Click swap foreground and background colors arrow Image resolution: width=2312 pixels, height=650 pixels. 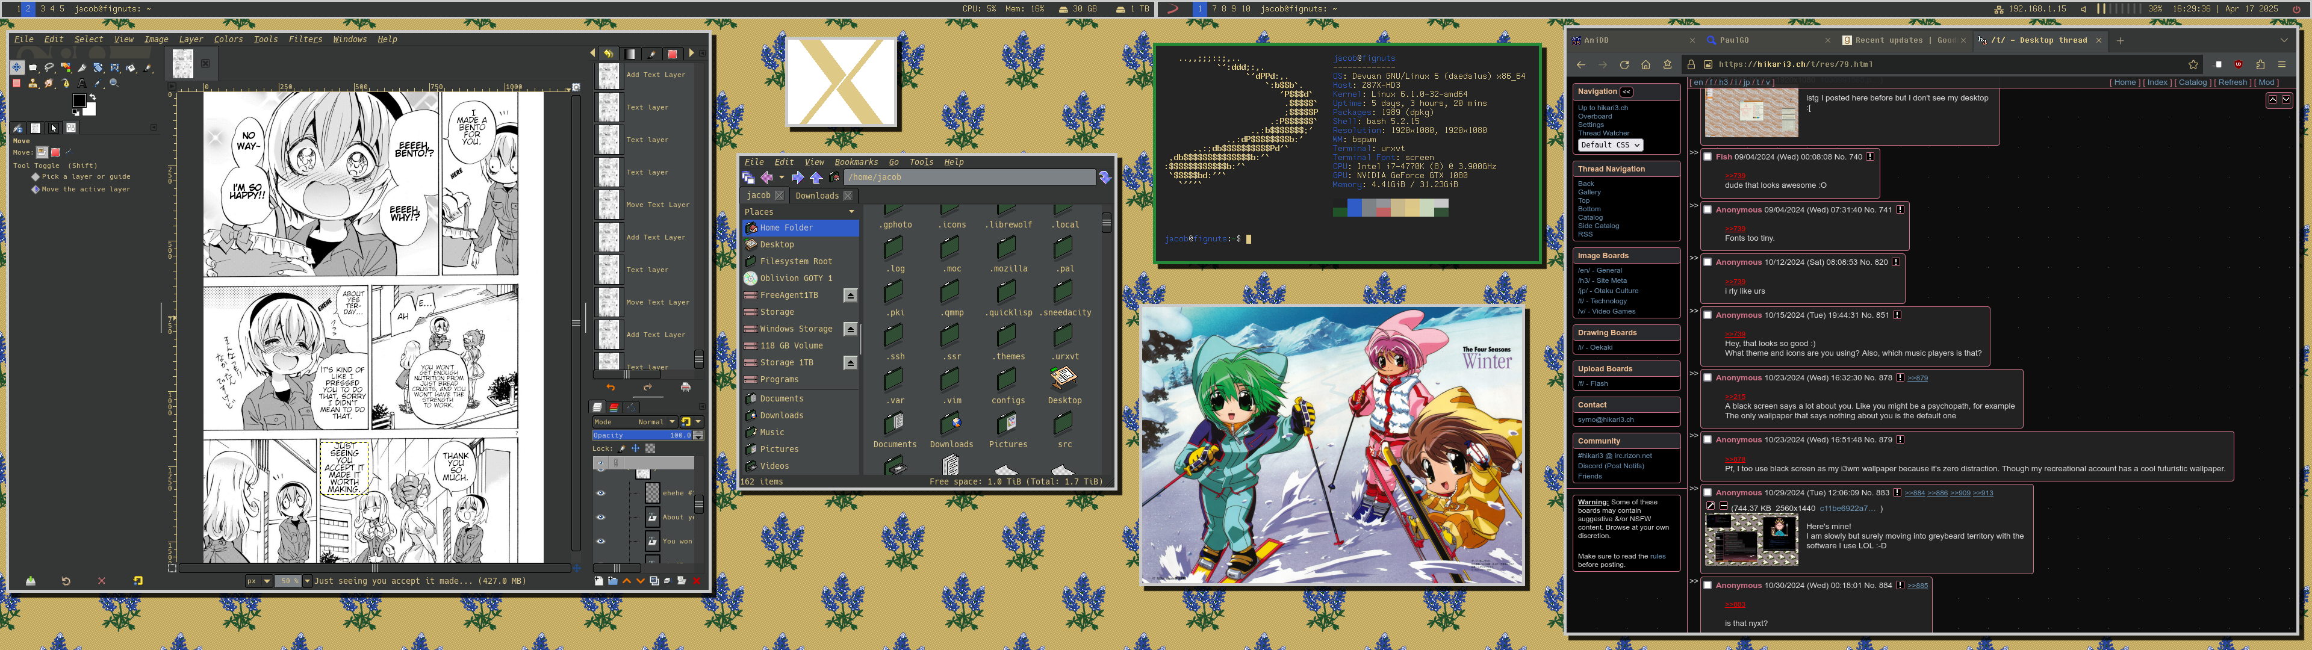click(93, 97)
